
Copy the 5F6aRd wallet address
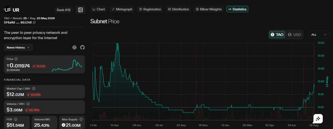pyautogui.click(x=34, y=22)
